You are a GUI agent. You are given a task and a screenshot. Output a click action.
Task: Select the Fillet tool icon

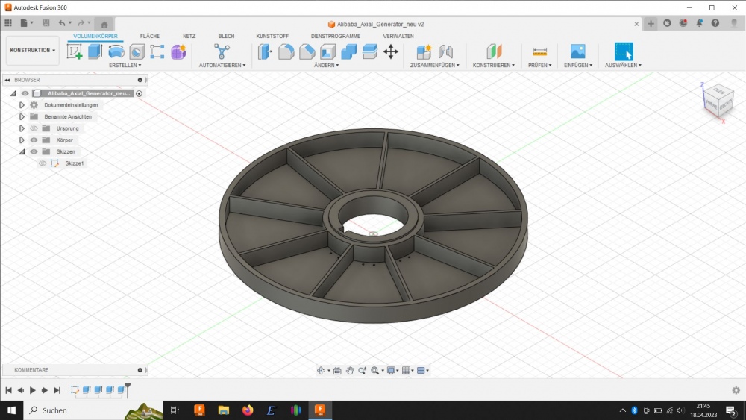point(286,51)
